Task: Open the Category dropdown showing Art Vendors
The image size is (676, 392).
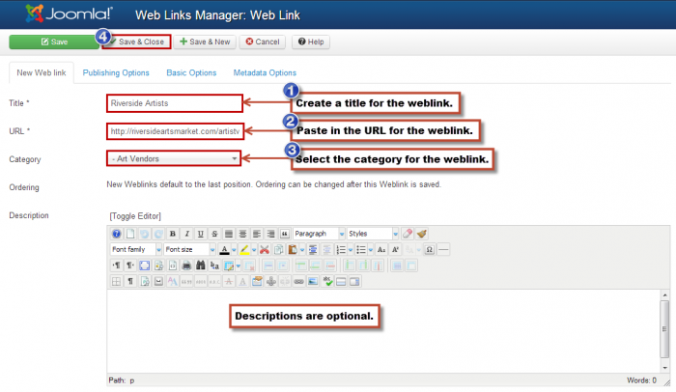Action: (174, 158)
